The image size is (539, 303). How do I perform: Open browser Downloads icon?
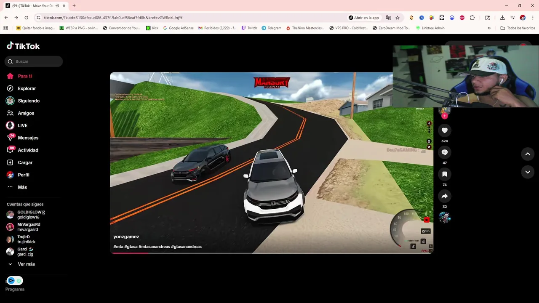(502, 18)
